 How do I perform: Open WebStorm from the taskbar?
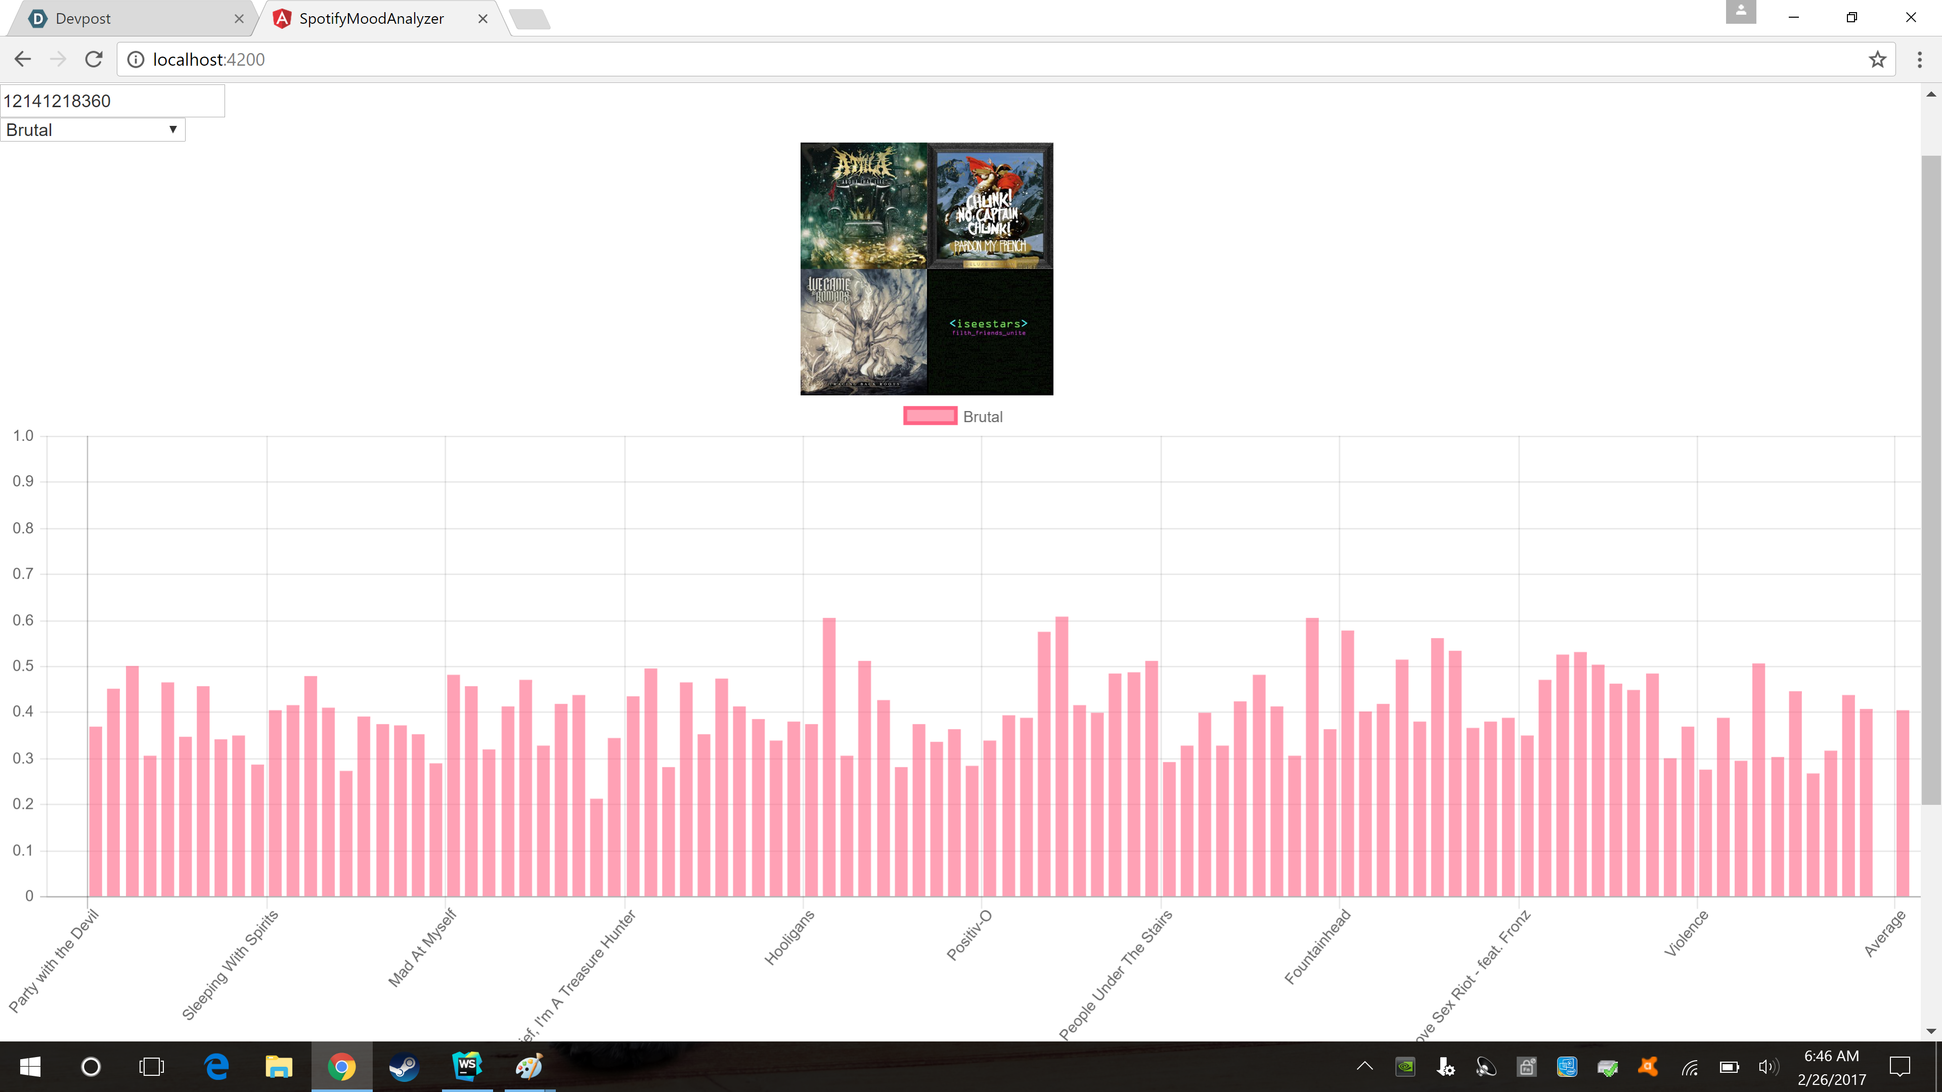click(467, 1066)
